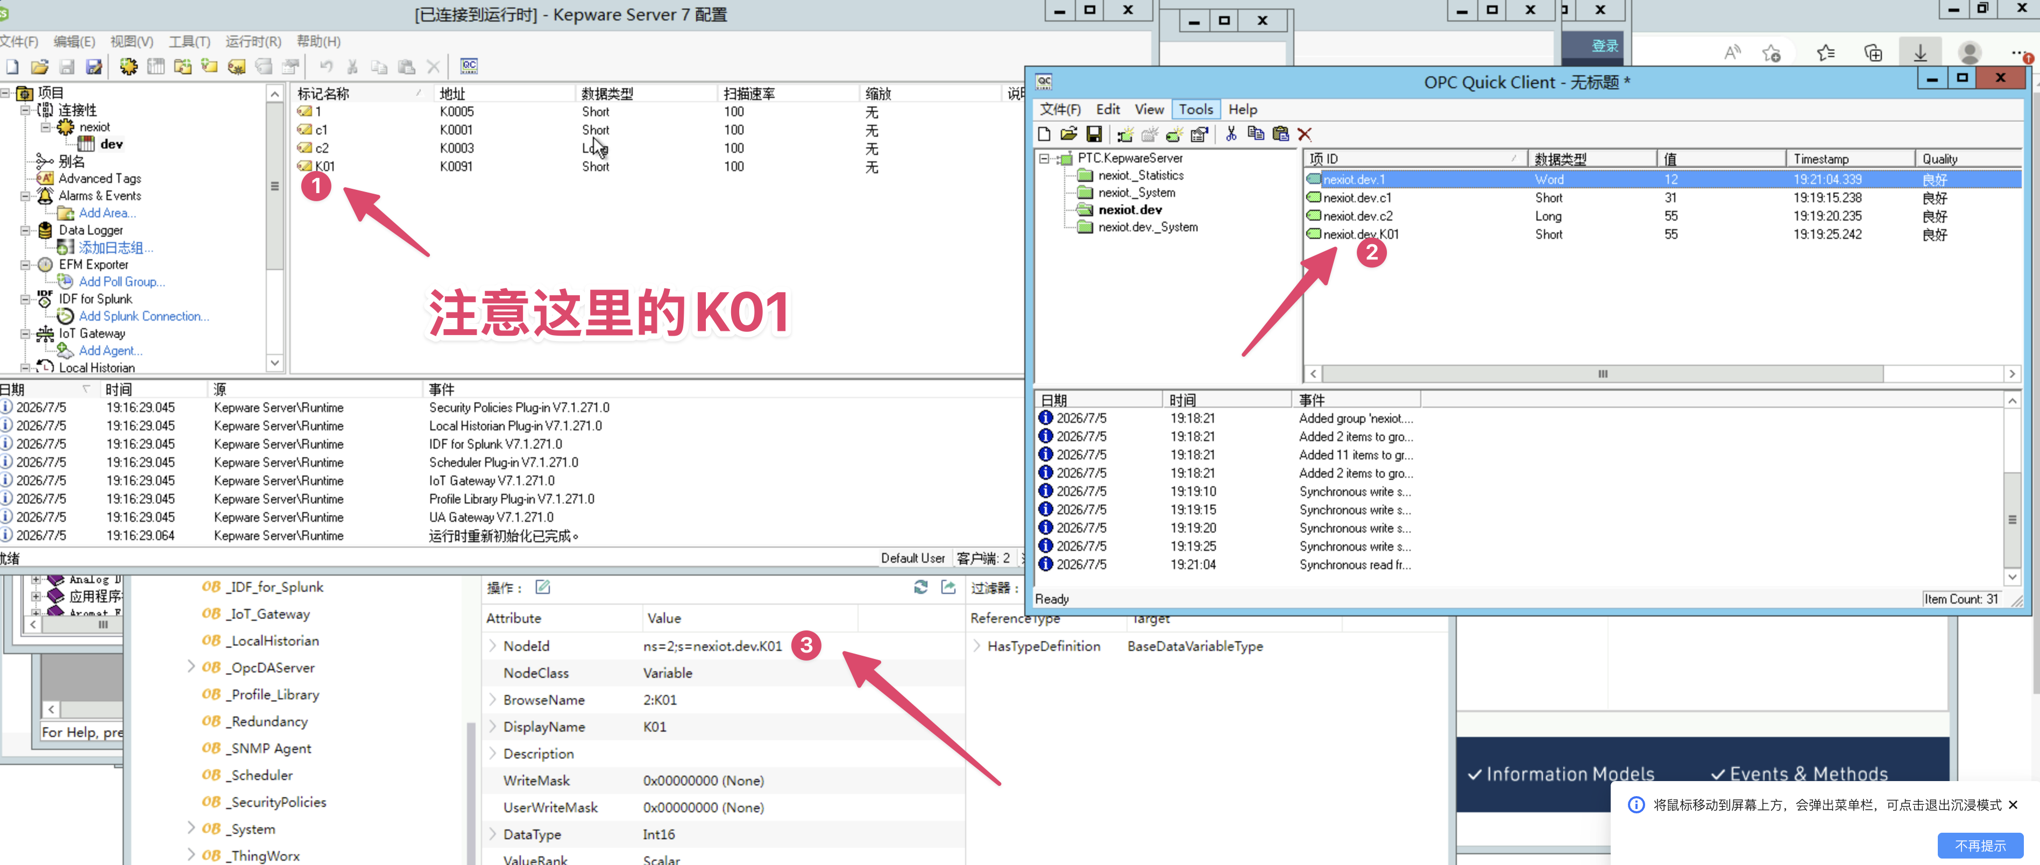
Task: Click Delete red X in Quick Client
Action: tap(1305, 134)
